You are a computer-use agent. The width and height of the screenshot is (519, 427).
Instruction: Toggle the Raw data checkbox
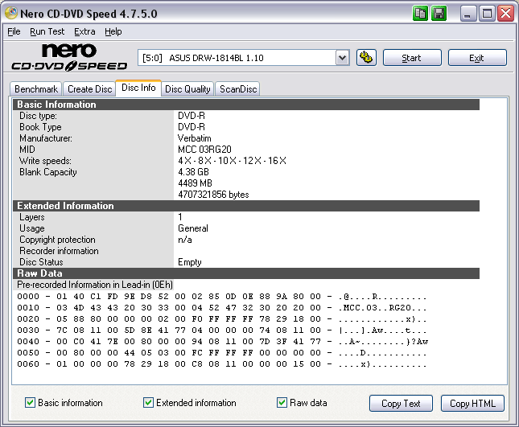coord(282,403)
